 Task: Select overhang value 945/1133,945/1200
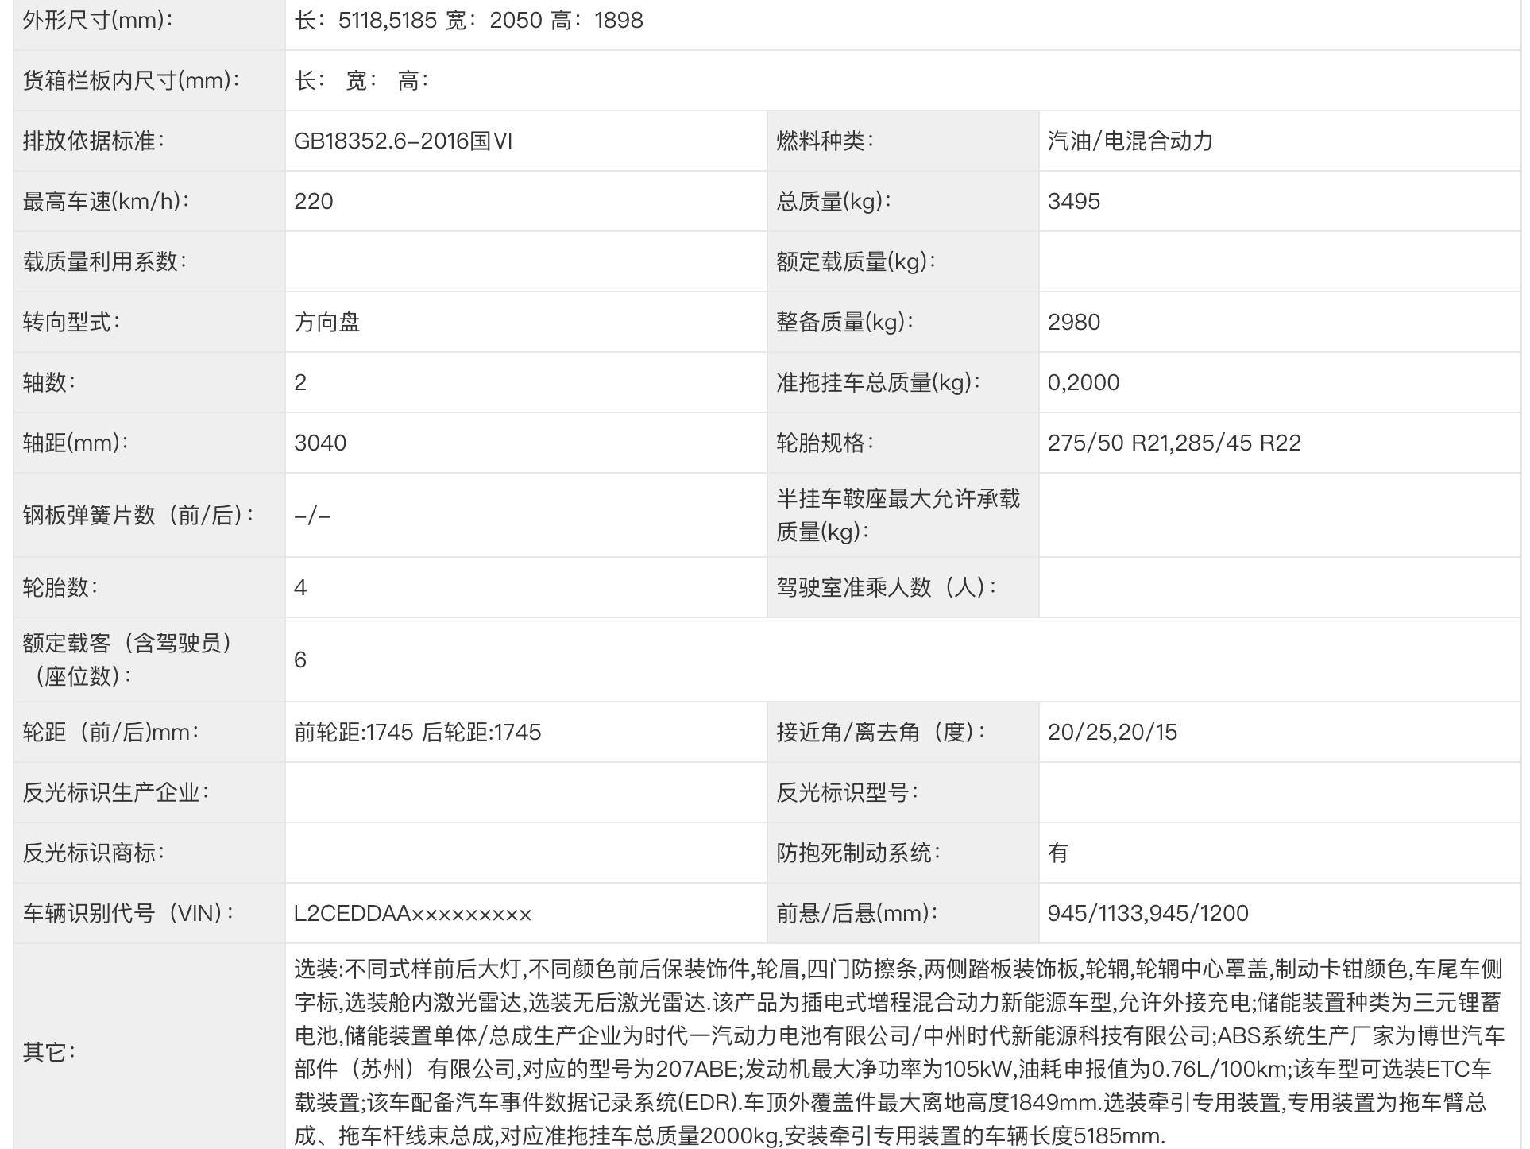pos(1148,914)
